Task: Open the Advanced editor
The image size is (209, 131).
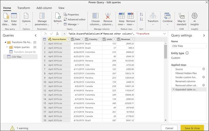Action: (x=75, y=19)
